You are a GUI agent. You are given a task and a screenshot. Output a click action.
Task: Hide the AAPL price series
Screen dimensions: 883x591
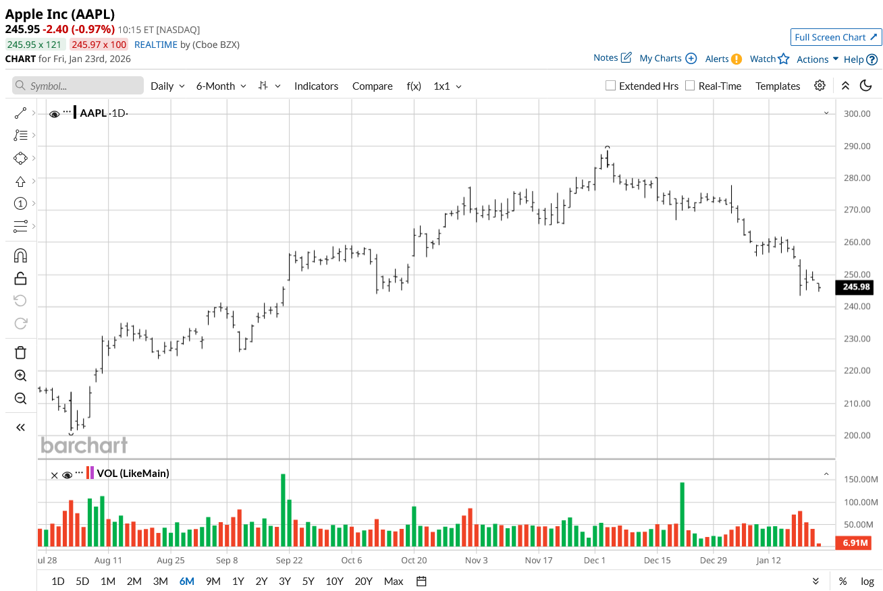tap(55, 114)
